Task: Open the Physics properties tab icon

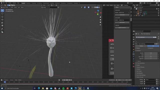Action: (133, 56)
